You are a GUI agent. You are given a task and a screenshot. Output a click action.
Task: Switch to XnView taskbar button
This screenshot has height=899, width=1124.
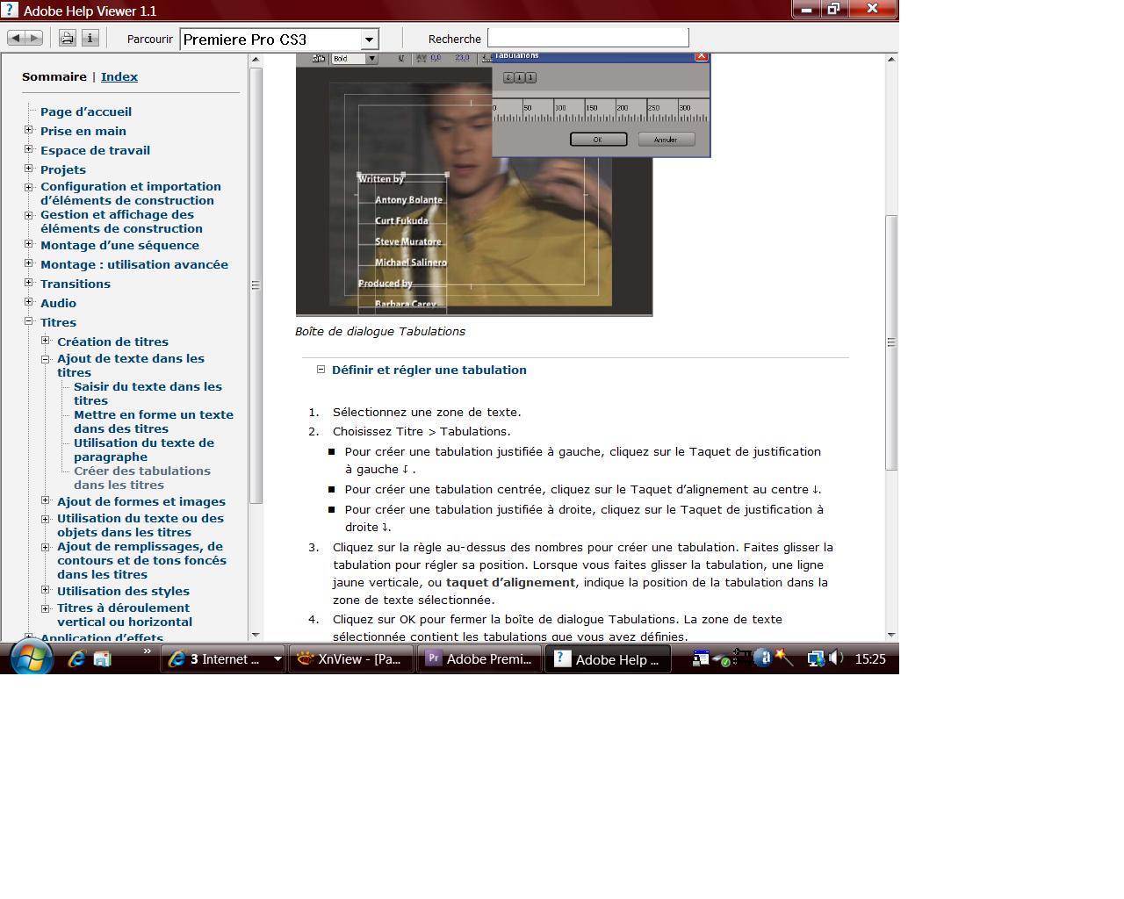[x=350, y=659]
